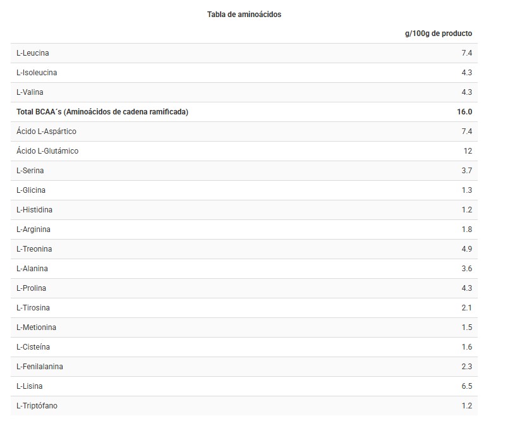Click the Total BCAA's row label
510x428 pixels.
click(102, 112)
